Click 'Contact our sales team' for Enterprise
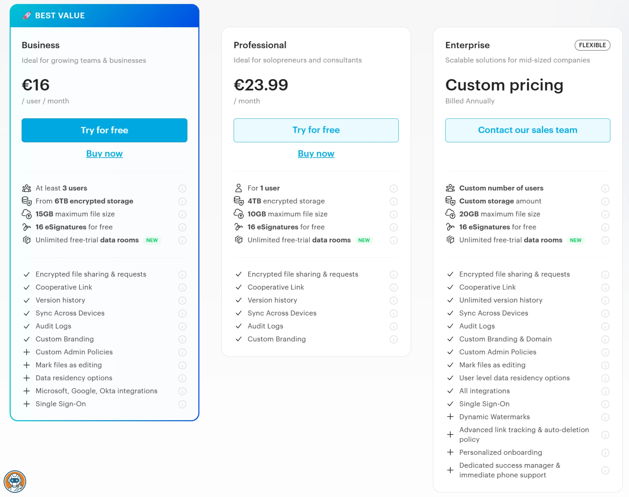This screenshot has width=629, height=497. point(527,130)
